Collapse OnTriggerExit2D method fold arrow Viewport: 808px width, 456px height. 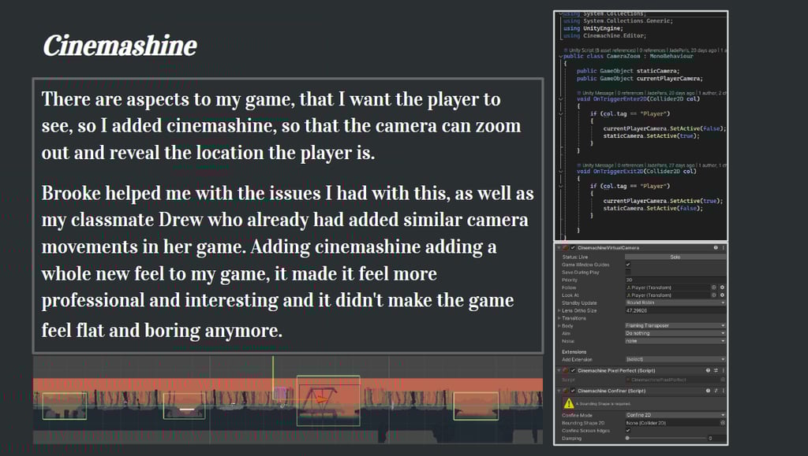coord(561,171)
